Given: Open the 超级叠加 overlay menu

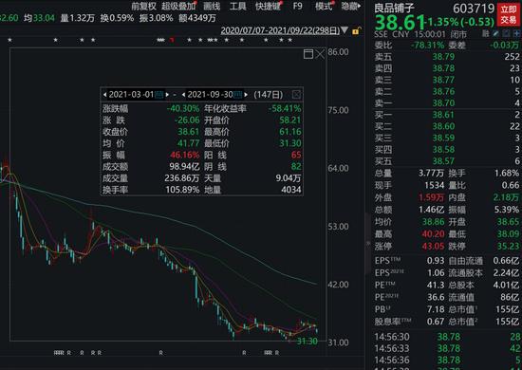Looking at the screenshot, I should [178, 6].
